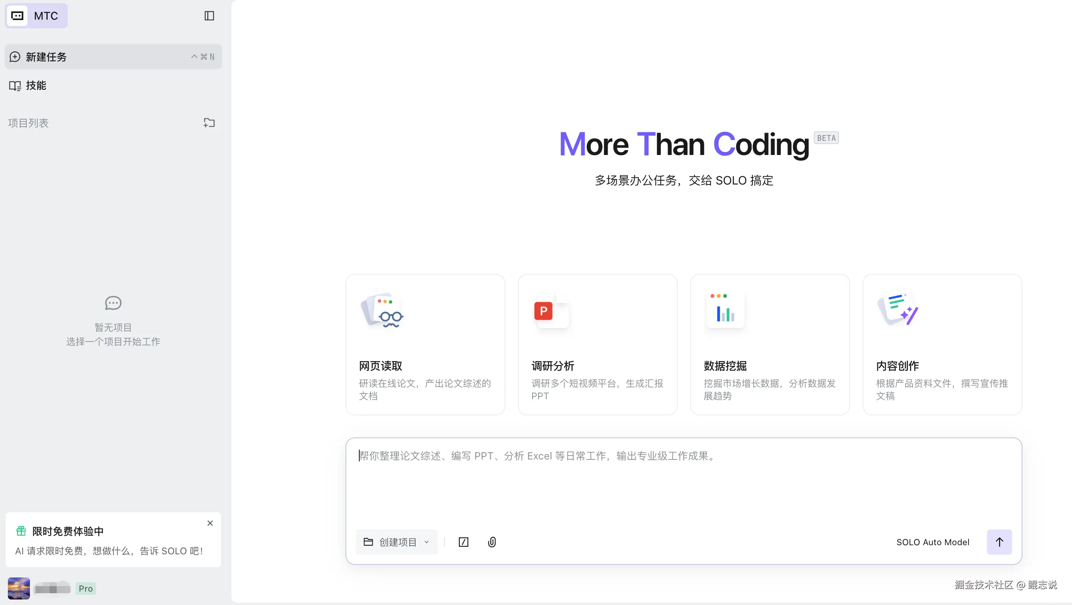
Task: Click the Pro badge
Action: 86,588
